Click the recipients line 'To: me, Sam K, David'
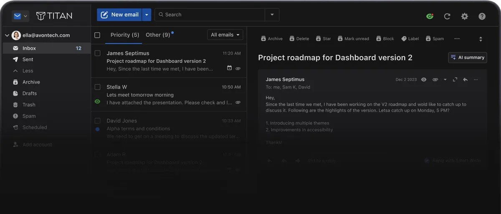The height and width of the screenshot is (214, 501). click(x=288, y=87)
